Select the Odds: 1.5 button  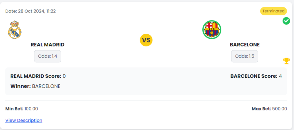pos(244,56)
